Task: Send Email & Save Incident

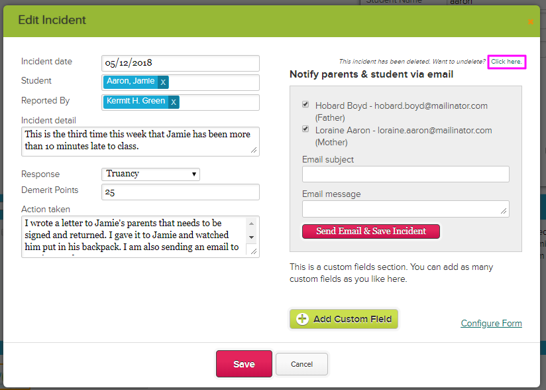Action: click(371, 231)
